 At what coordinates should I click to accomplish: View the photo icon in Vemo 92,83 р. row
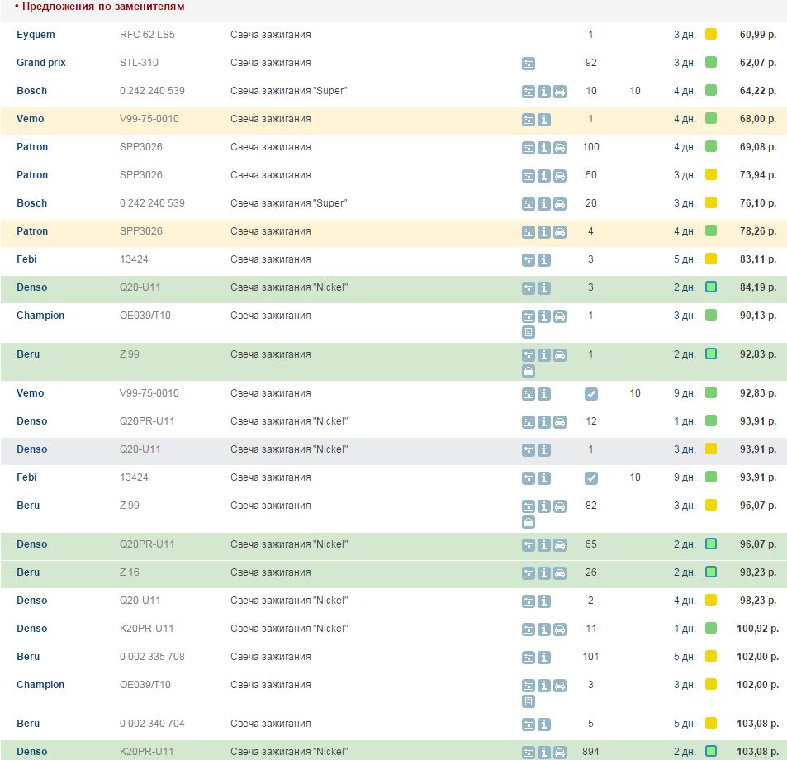pos(528,394)
